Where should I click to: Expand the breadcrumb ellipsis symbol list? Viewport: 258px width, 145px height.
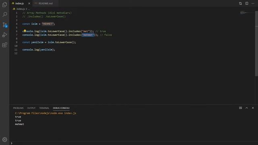[x=29, y=9]
